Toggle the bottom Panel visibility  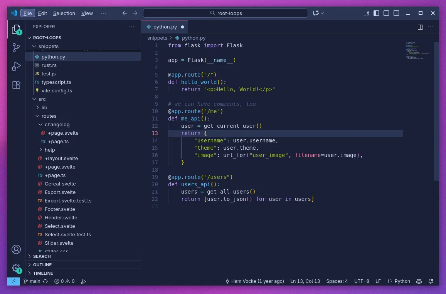point(386,13)
